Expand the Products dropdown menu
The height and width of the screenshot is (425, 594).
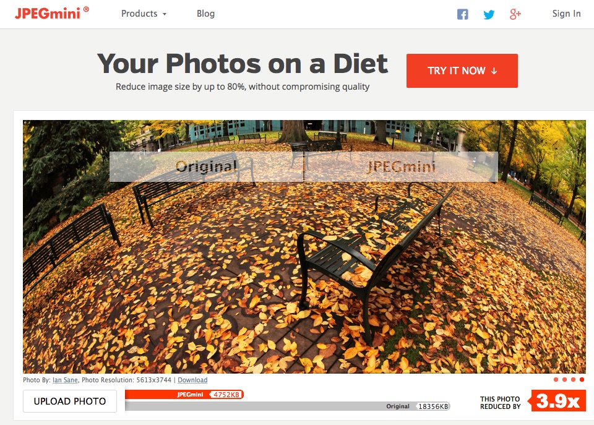click(144, 14)
